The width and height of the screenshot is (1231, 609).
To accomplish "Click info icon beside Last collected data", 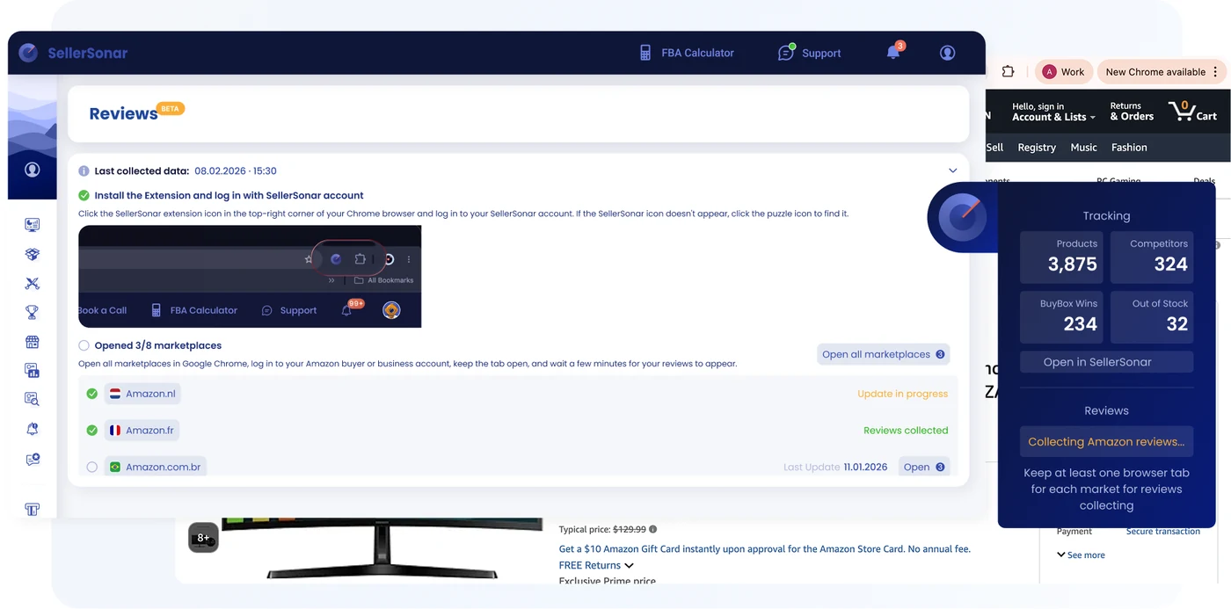I will click(84, 170).
